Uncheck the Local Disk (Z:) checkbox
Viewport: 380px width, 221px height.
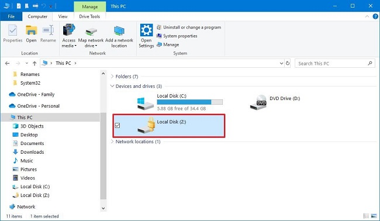pyautogui.click(x=118, y=125)
